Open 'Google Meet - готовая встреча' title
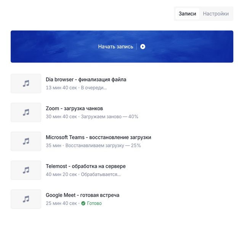Screen dimensions: 244x228 82,195
